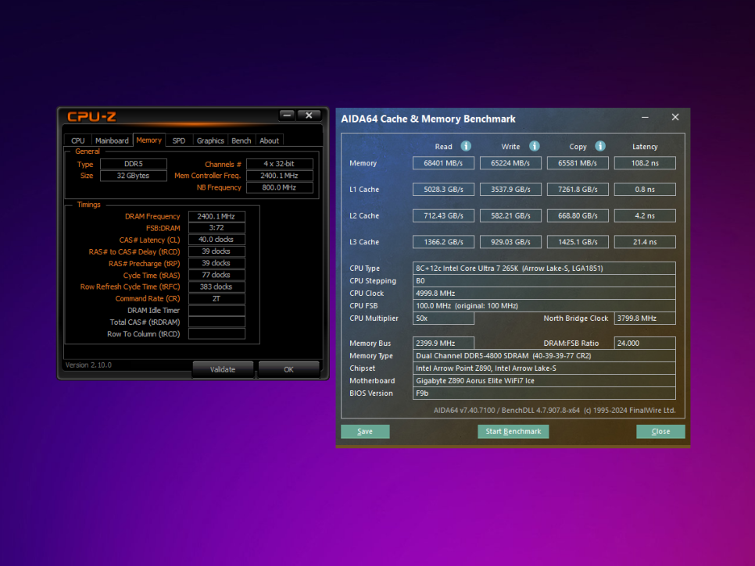Image resolution: width=755 pixels, height=566 pixels.
Task: Click the L3 Cache Write 929.03 GB/s field
Action: (510, 242)
